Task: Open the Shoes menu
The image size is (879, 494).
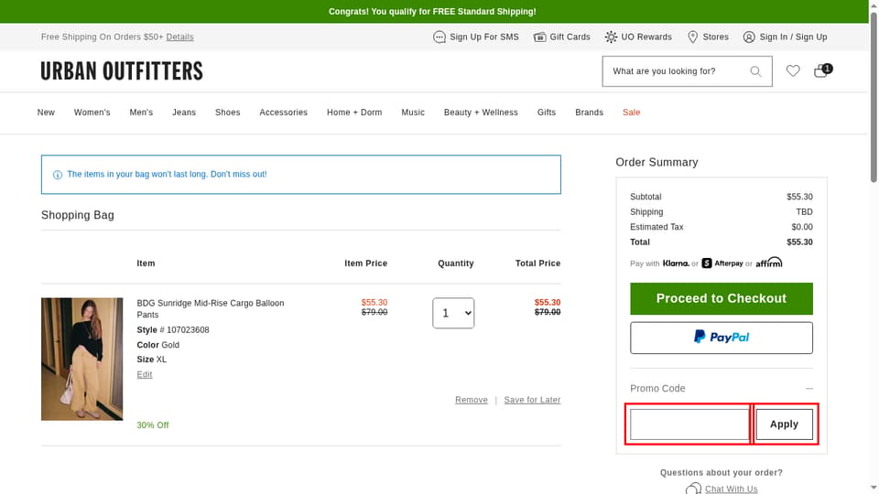Action: pos(228,113)
